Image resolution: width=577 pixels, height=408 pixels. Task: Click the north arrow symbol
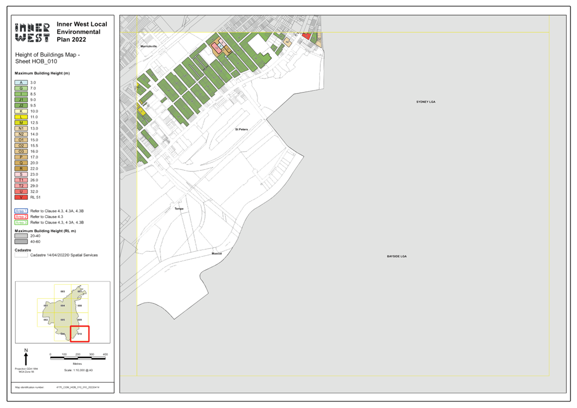[26, 357]
